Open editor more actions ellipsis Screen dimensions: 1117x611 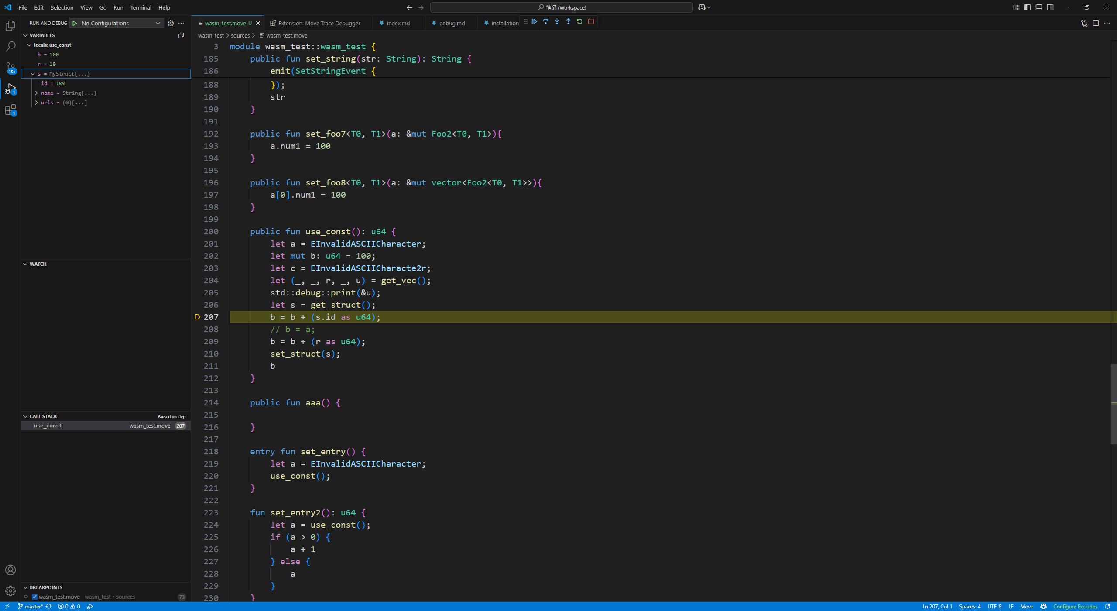coord(1107,23)
